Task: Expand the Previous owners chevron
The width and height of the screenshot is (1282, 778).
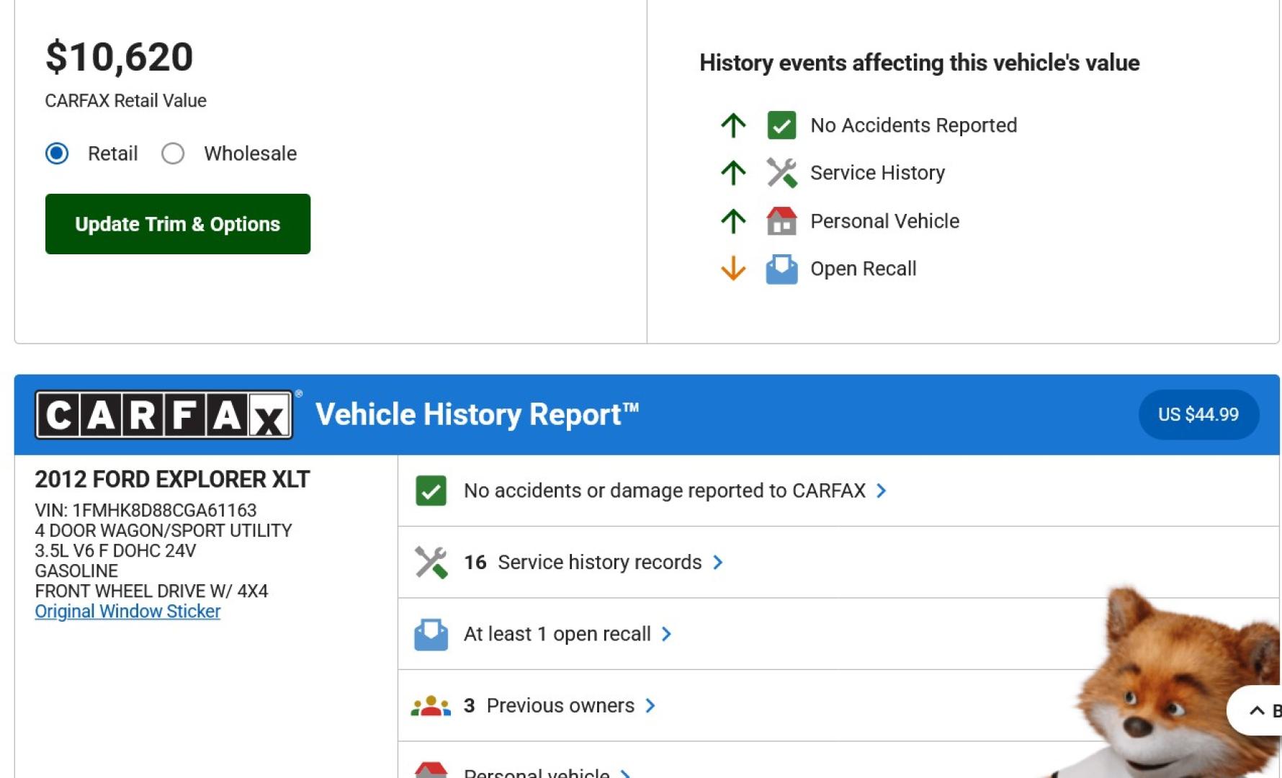Action: (x=650, y=706)
